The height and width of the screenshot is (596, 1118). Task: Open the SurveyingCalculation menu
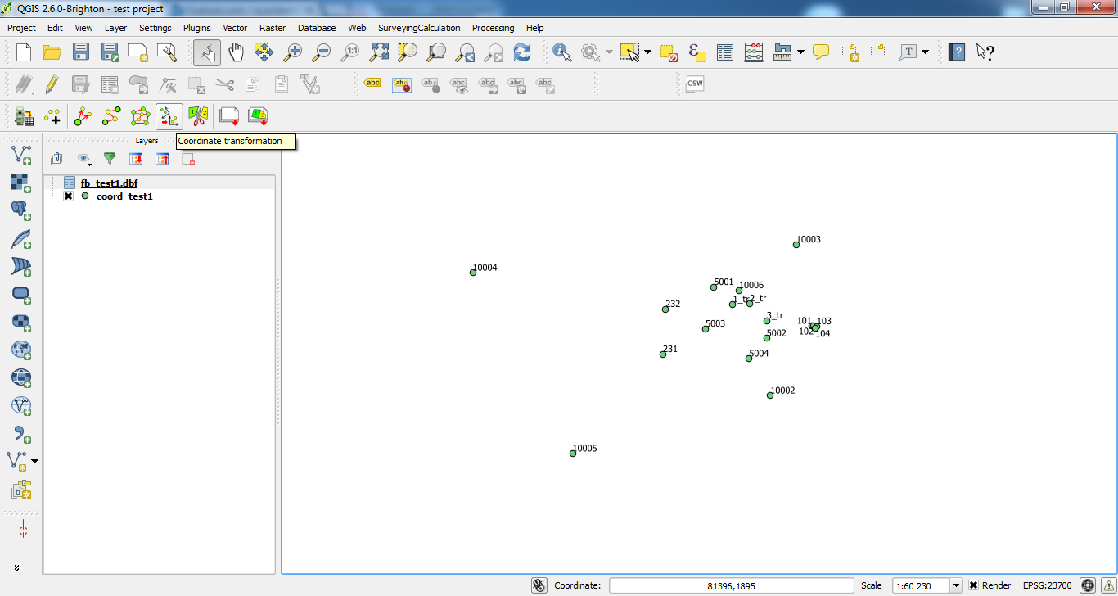coord(419,28)
